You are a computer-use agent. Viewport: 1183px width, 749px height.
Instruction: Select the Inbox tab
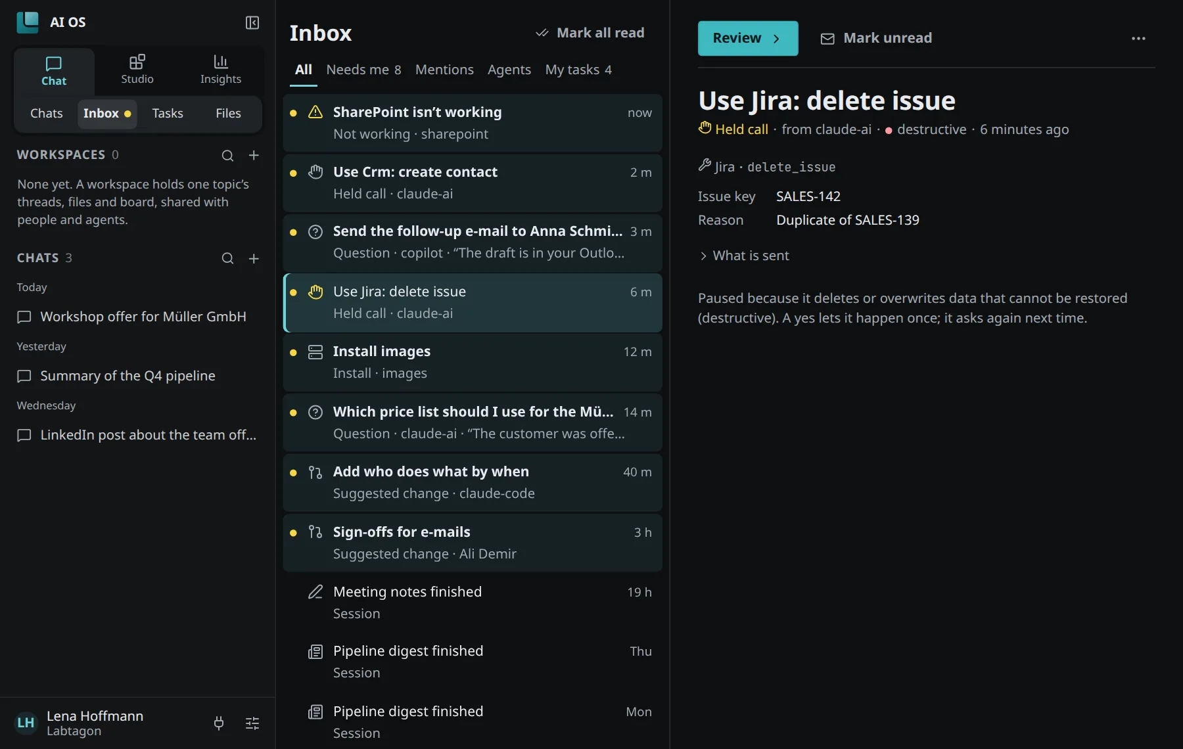point(107,114)
